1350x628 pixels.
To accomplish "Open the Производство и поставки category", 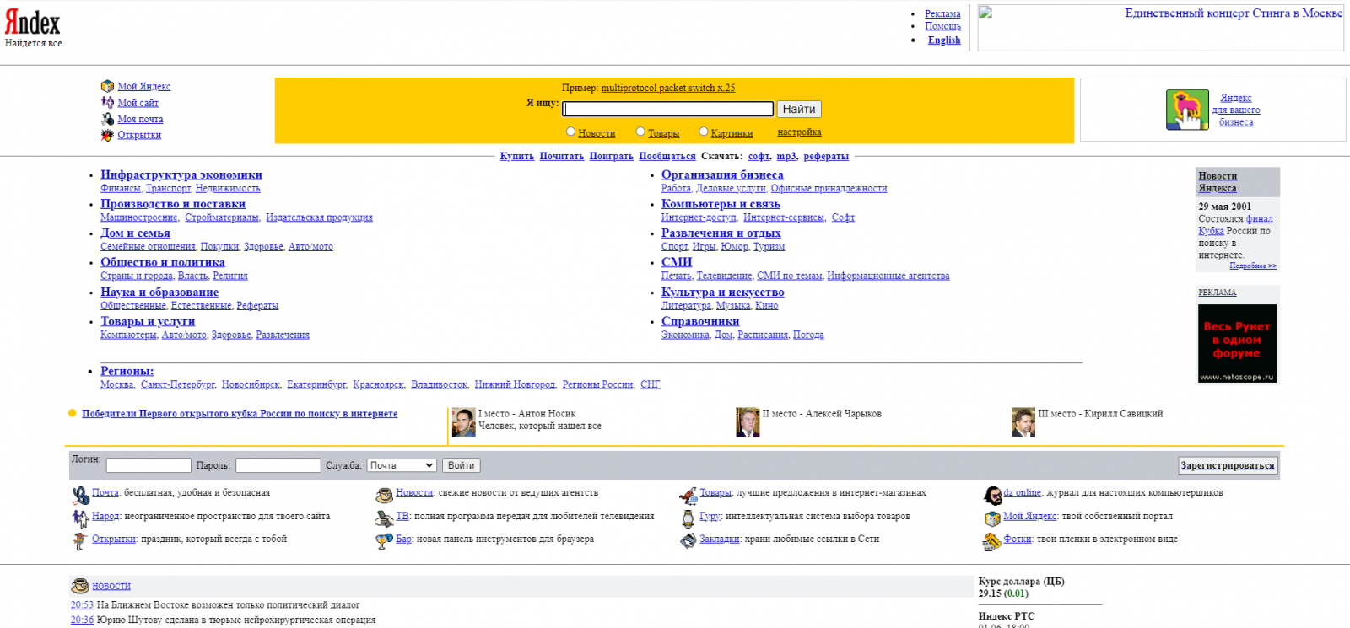I will click(173, 204).
